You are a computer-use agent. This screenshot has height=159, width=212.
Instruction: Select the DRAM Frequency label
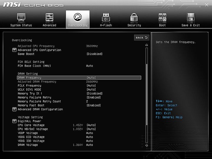(x=29, y=78)
